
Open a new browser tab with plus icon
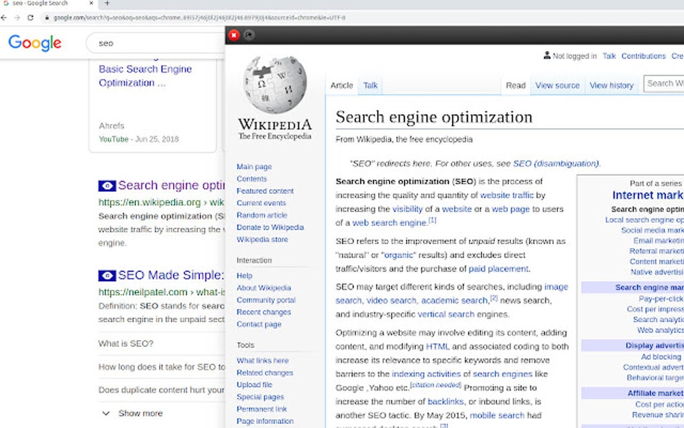pyautogui.click(x=107, y=3)
